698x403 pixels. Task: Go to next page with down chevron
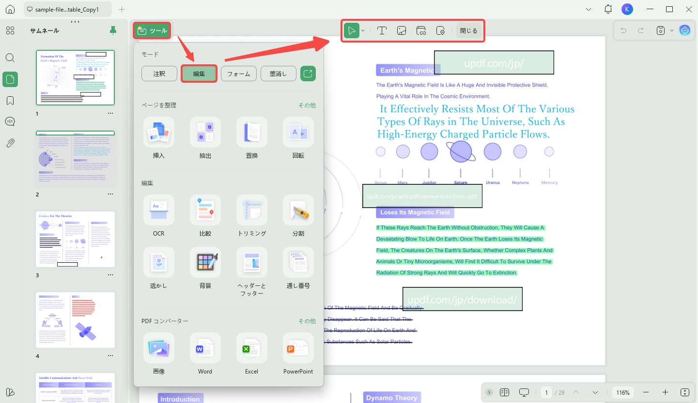[595, 392]
